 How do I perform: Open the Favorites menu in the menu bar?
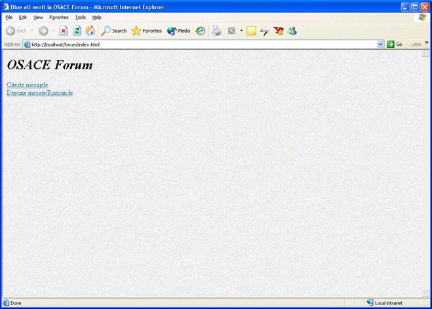58,17
